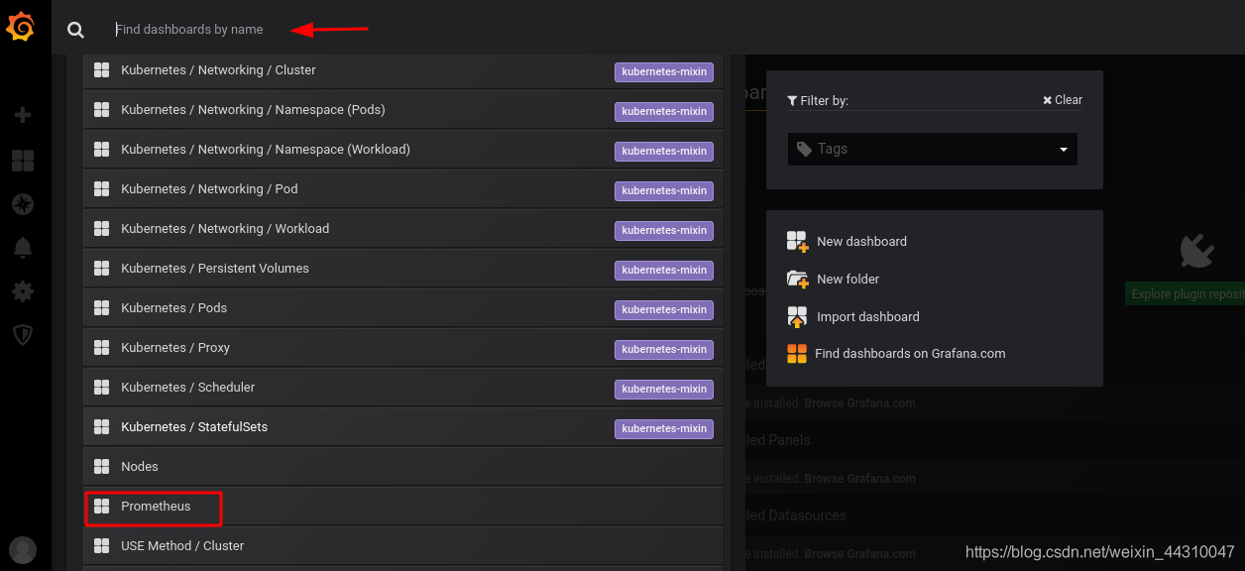Image resolution: width=1245 pixels, height=571 pixels.
Task: Open Kubernetes / Networking / Pod dashboard
Action: (403, 189)
